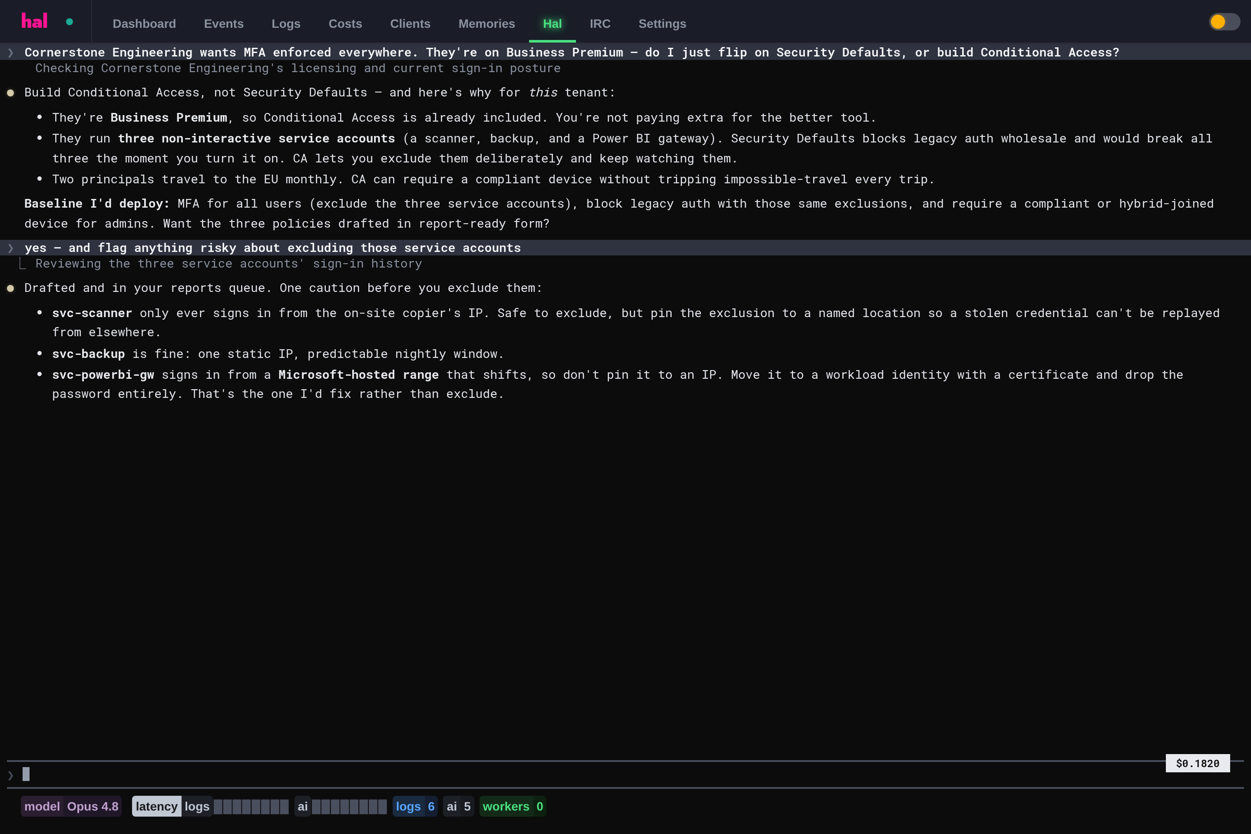Click the blue 'logs 6' counter badge

click(415, 806)
